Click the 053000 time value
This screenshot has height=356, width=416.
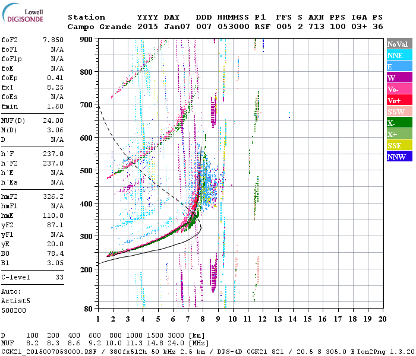pos(234,27)
